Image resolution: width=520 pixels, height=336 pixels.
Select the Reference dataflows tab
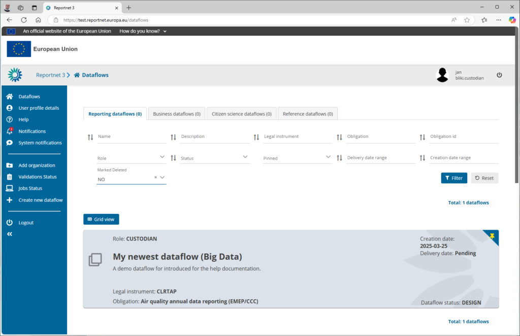(x=308, y=114)
